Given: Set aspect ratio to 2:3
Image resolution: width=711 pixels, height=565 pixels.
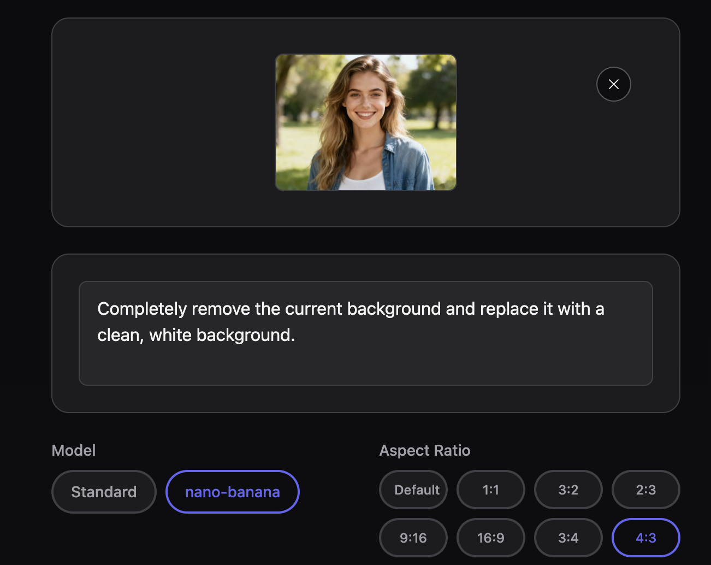Looking at the screenshot, I should coord(645,490).
